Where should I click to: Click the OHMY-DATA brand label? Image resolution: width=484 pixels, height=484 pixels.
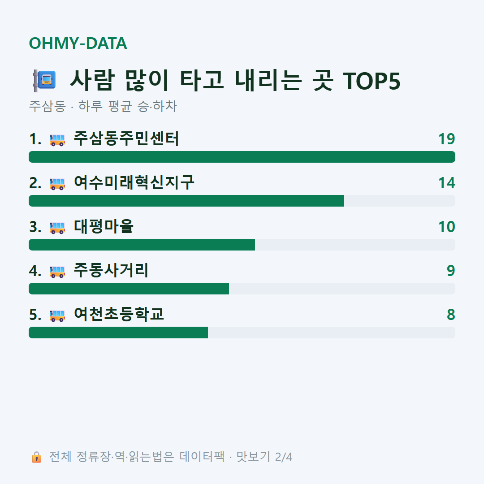[78, 43]
